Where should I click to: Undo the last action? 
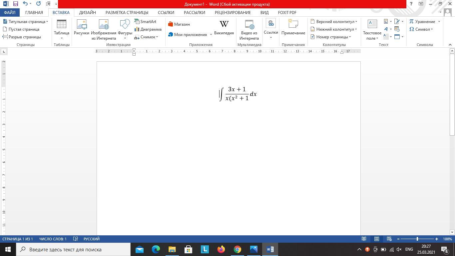tap(25, 4)
